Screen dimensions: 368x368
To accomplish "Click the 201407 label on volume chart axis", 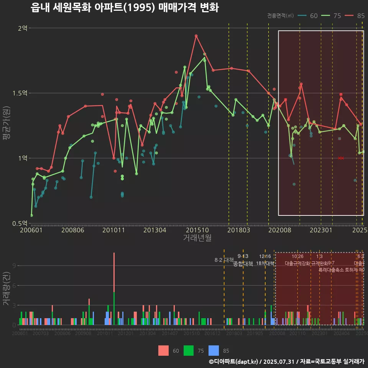I will coord(170,333).
